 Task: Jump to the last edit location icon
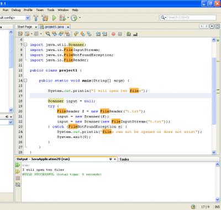20,34
